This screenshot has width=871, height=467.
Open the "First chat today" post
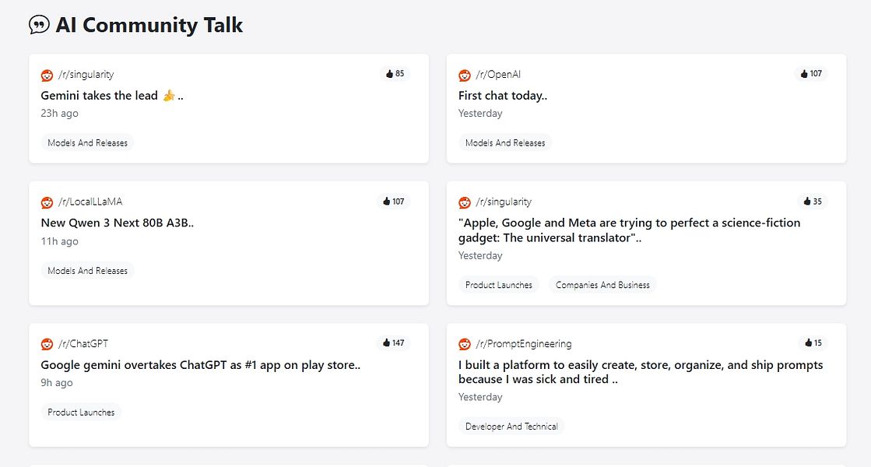pos(502,96)
